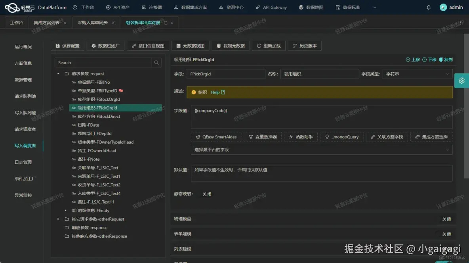Click the 明细信息-FEntity table icon
469x263 pixels.
[74, 210]
